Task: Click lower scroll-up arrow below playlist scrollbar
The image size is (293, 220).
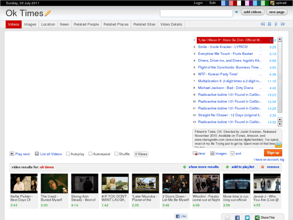Action: [x=280, y=119]
